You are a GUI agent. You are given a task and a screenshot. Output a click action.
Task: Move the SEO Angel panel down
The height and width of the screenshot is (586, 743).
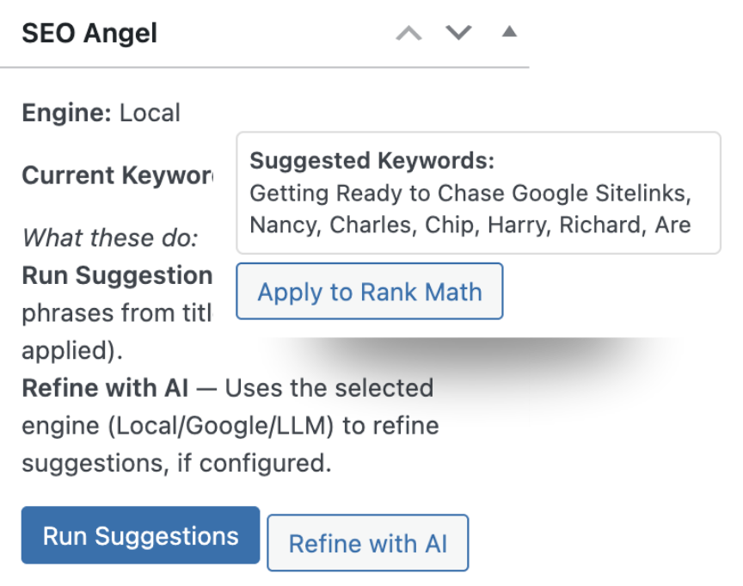[x=458, y=34]
